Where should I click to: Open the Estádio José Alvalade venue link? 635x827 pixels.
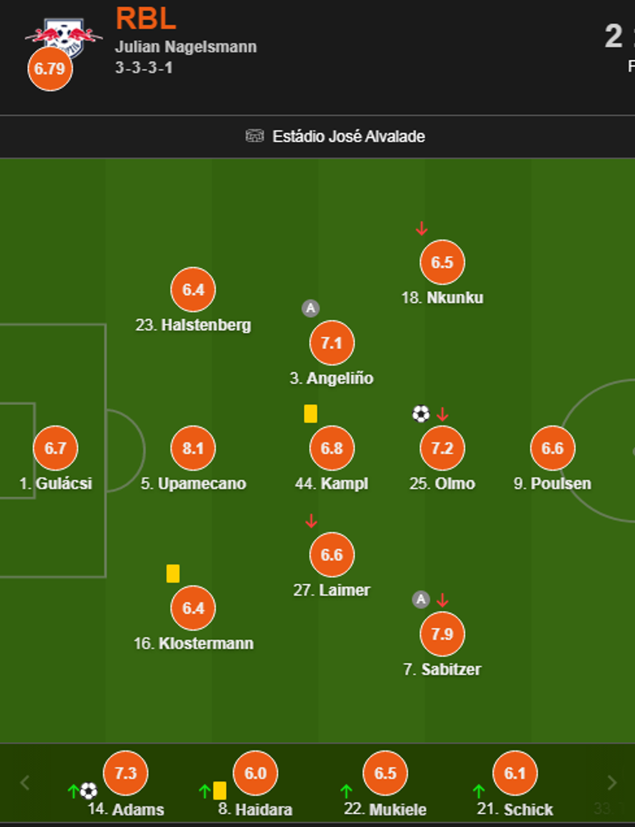tap(349, 136)
